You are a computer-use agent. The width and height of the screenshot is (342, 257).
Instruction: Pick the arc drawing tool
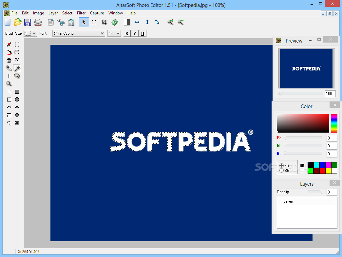click(x=9, y=107)
